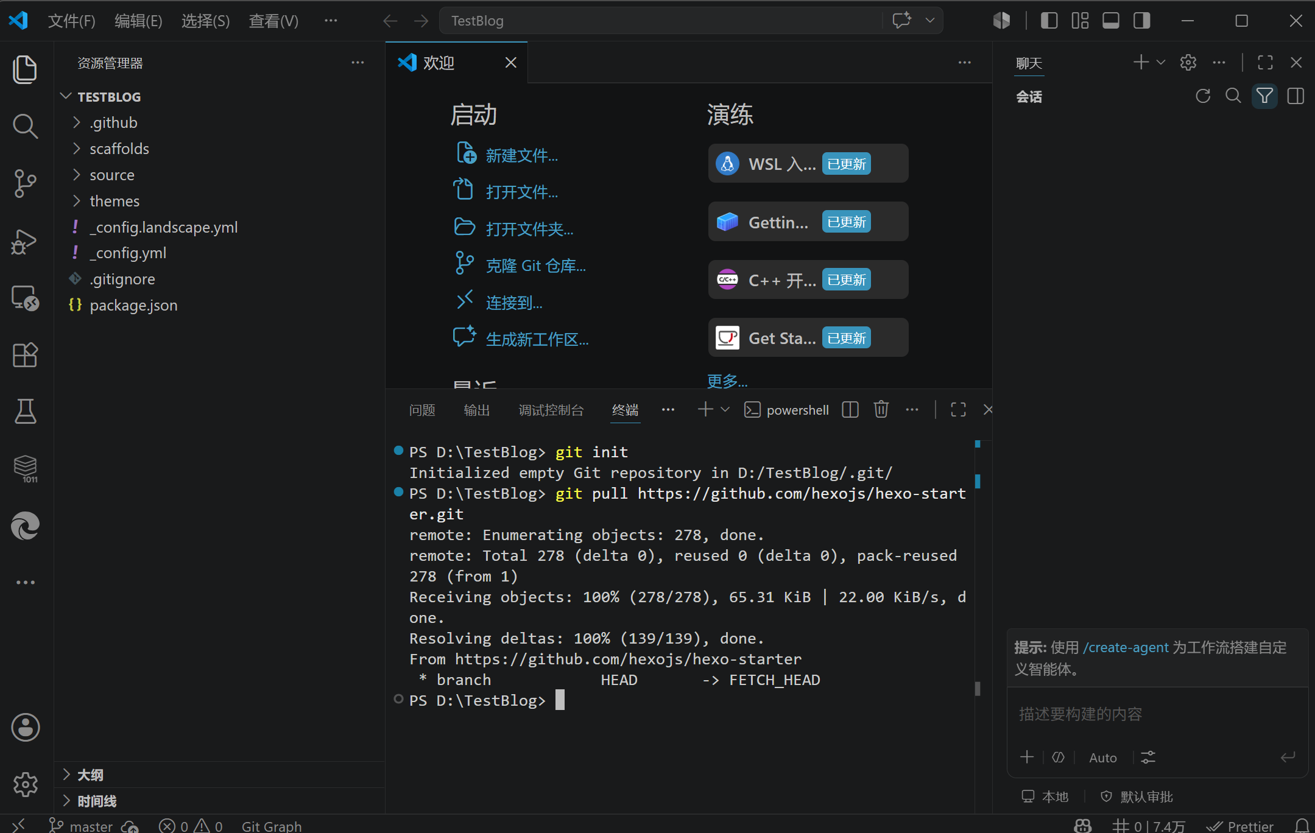Screen dimensions: 1315x833
Task: Search the chat sessions
Action: tap(1233, 96)
